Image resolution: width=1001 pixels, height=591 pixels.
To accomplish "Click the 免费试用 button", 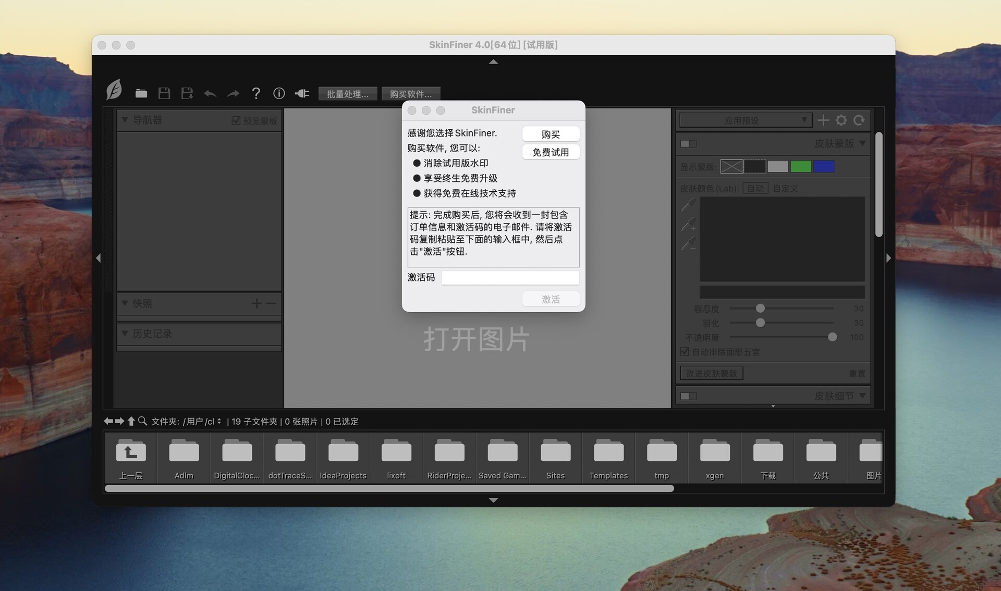I will 551,152.
